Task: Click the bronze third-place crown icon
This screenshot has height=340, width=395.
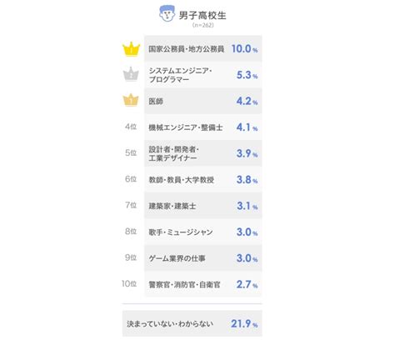Action: pyautogui.click(x=131, y=100)
